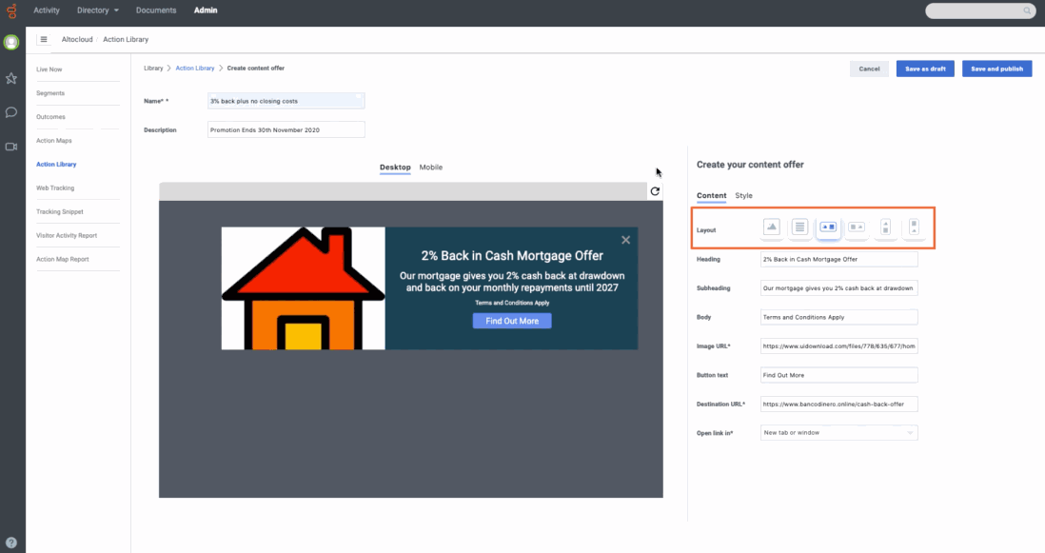Open the 'Open link in' dropdown

[x=838, y=433]
